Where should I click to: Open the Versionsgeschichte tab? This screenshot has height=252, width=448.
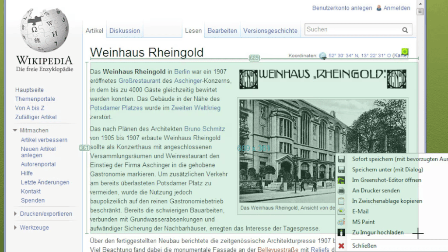click(270, 31)
